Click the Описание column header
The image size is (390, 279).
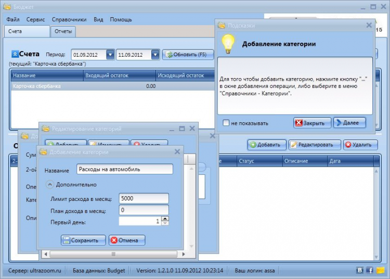pos(305,161)
